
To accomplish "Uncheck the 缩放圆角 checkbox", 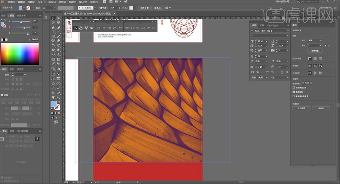I will pyautogui.click(x=294, y=92).
